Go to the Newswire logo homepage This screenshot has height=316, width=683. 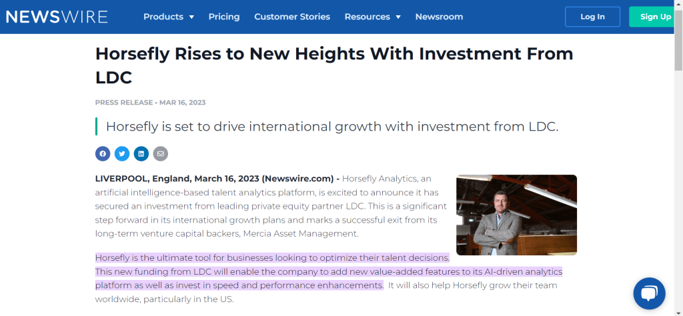pyautogui.click(x=57, y=17)
